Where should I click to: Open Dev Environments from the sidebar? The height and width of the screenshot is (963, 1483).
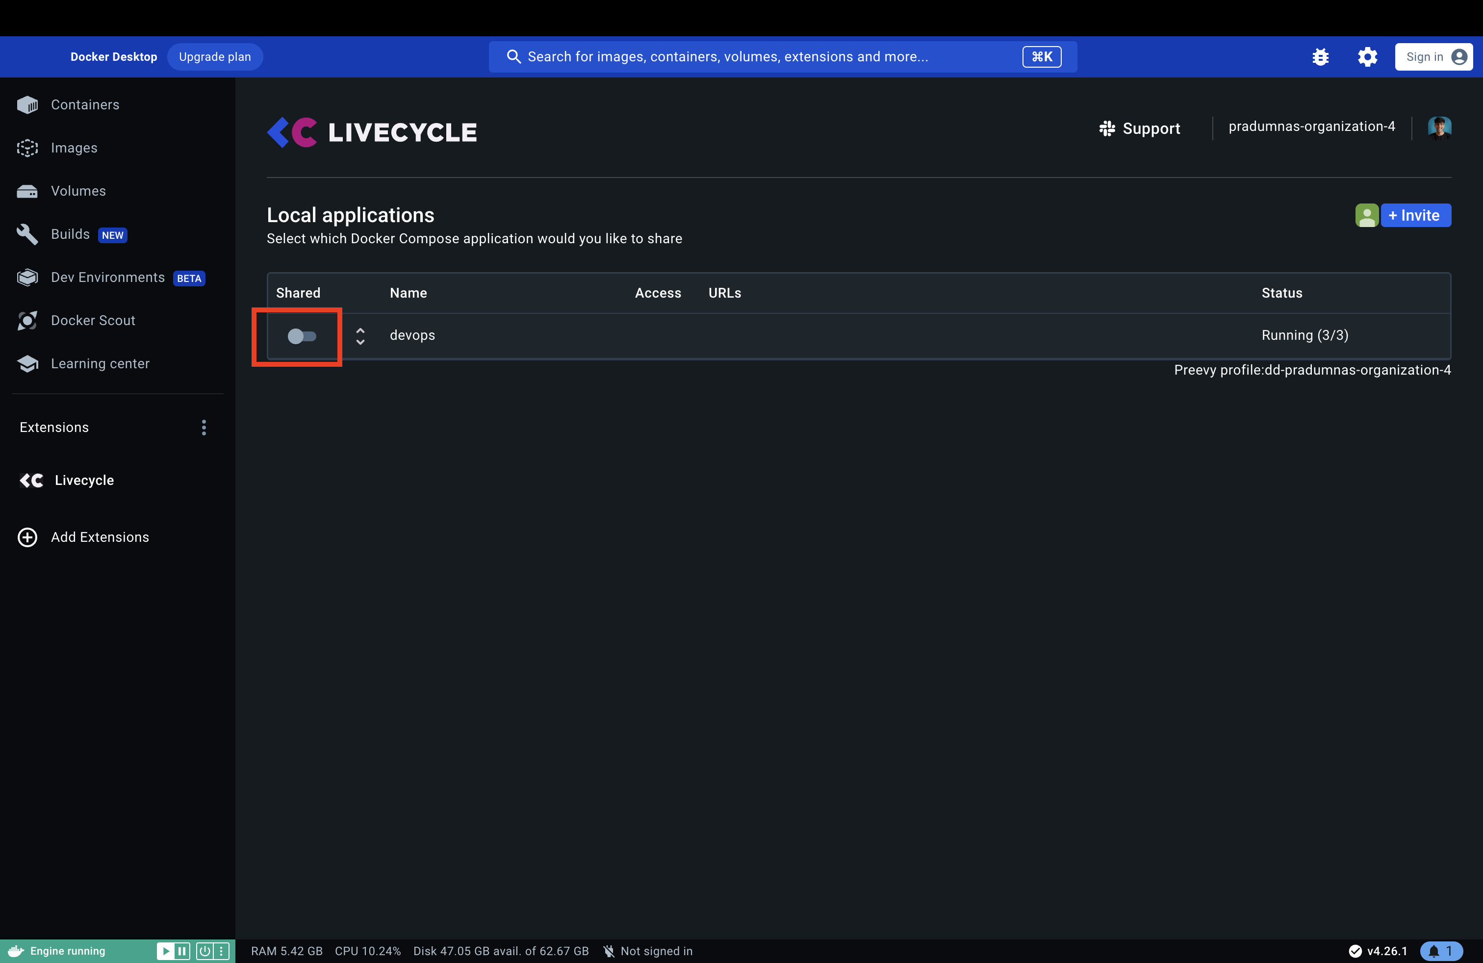(107, 277)
